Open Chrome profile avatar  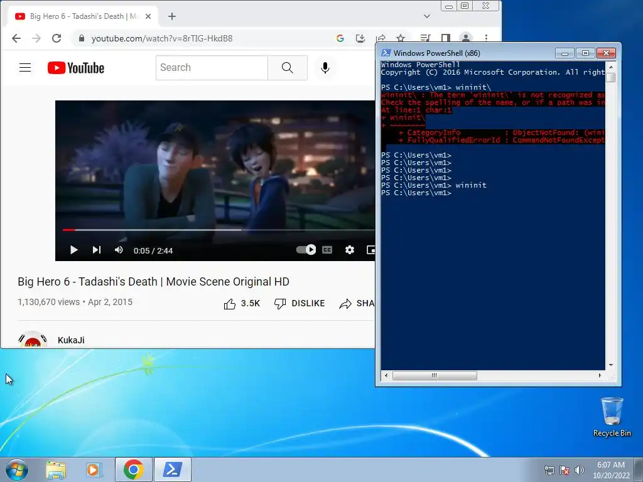466,38
